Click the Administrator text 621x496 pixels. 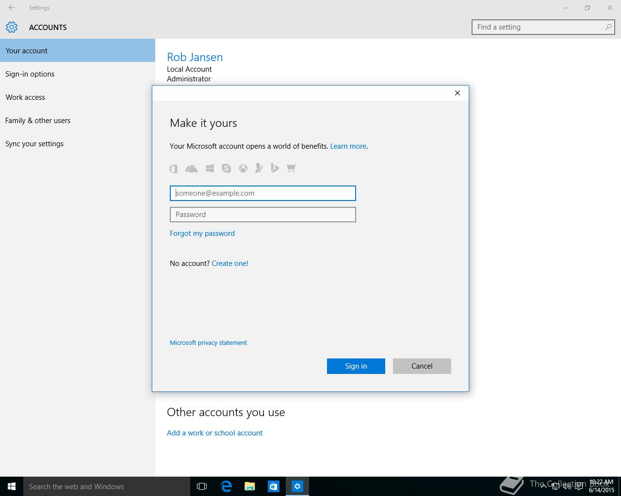[x=189, y=79]
